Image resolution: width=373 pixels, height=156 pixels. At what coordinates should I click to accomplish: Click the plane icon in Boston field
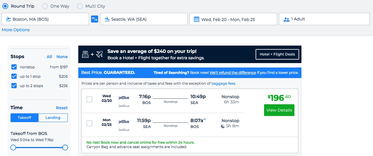click(x=8, y=19)
